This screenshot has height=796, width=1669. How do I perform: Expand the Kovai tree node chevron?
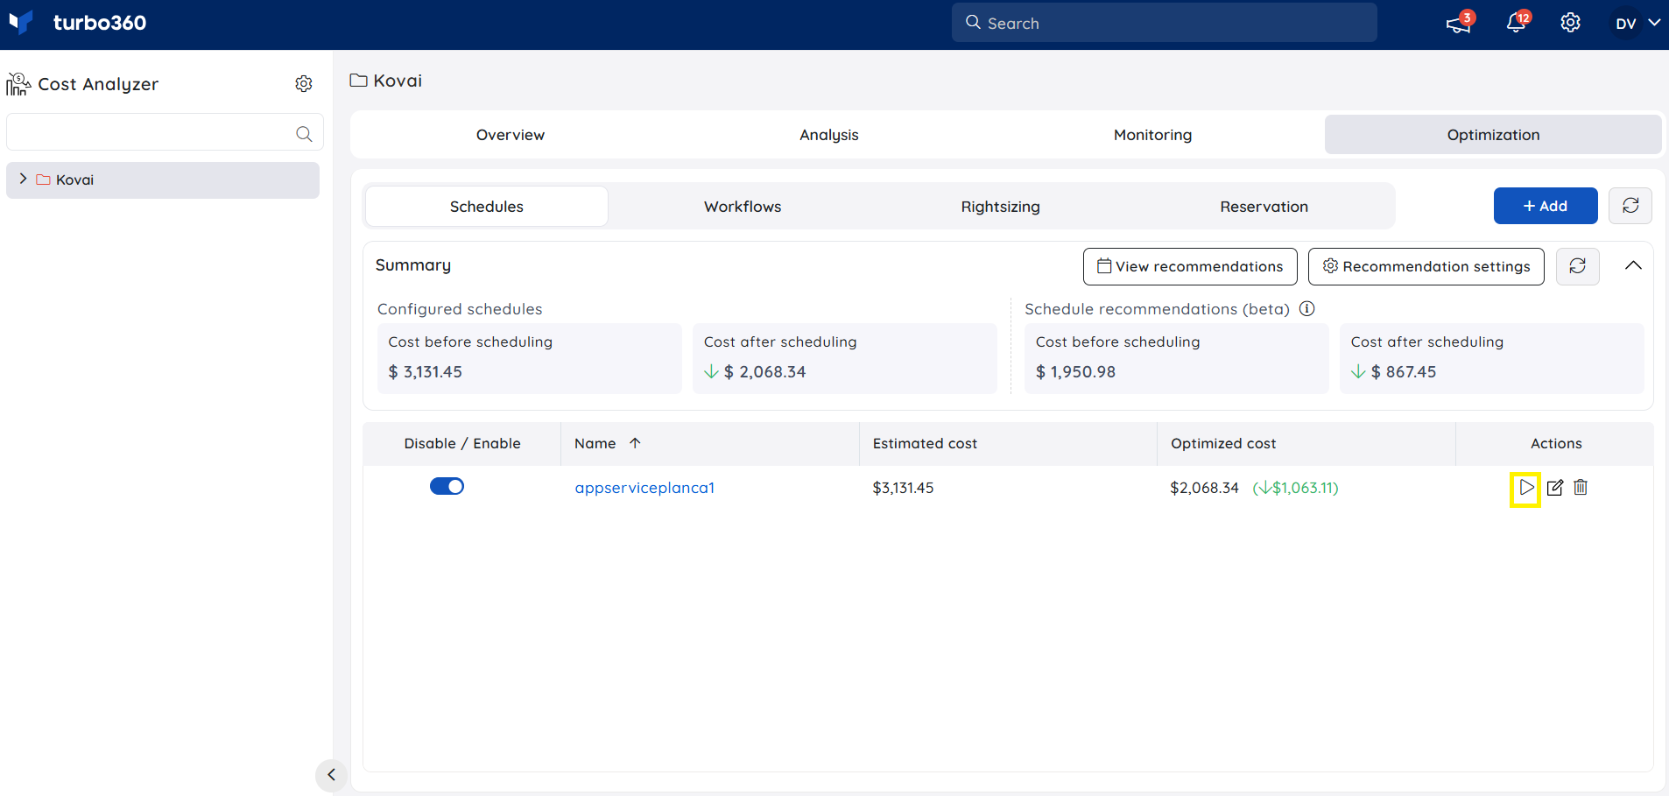coord(23,179)
